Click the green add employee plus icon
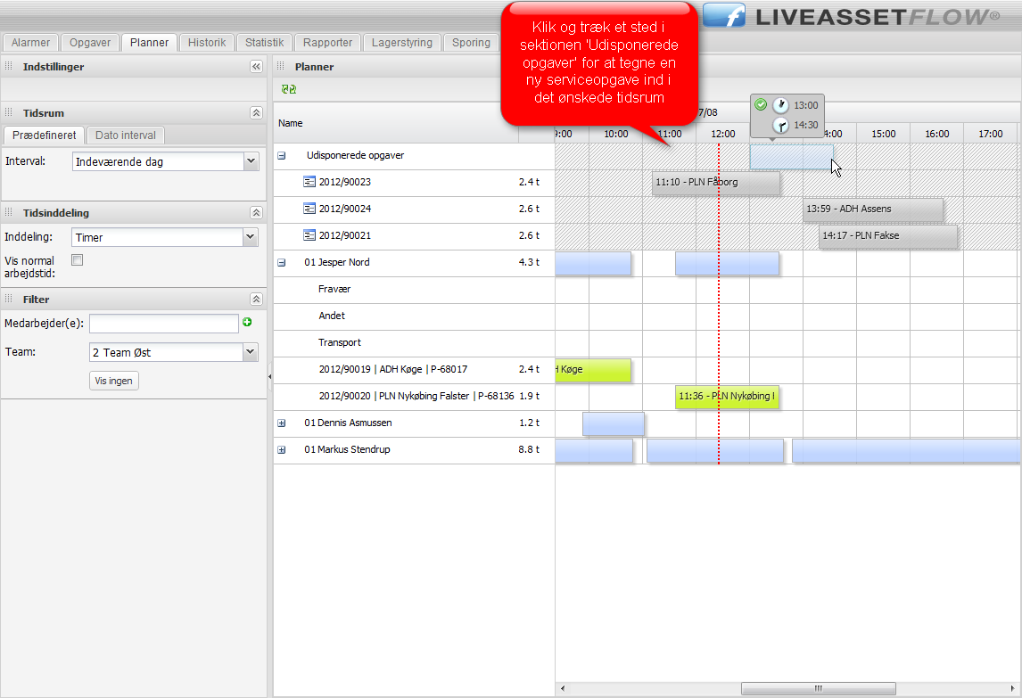Image resolution: width=1022 pixels, height=698 pixels. tap(248, 323)
